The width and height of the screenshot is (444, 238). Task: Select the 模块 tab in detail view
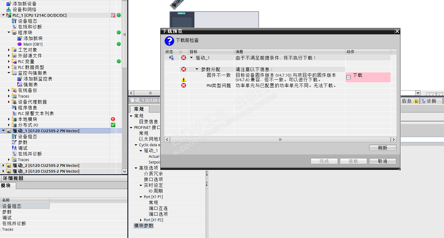[8, 185]
